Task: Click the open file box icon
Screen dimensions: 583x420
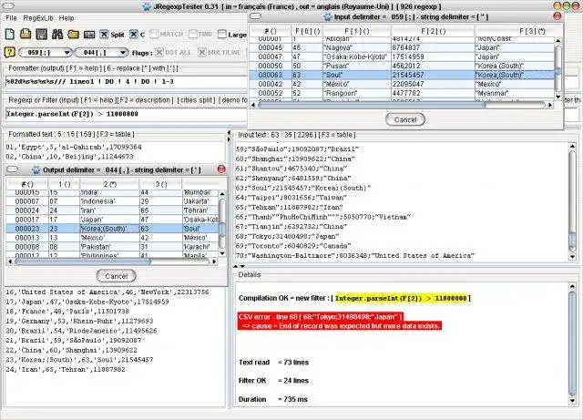Action: coord(26,35)
